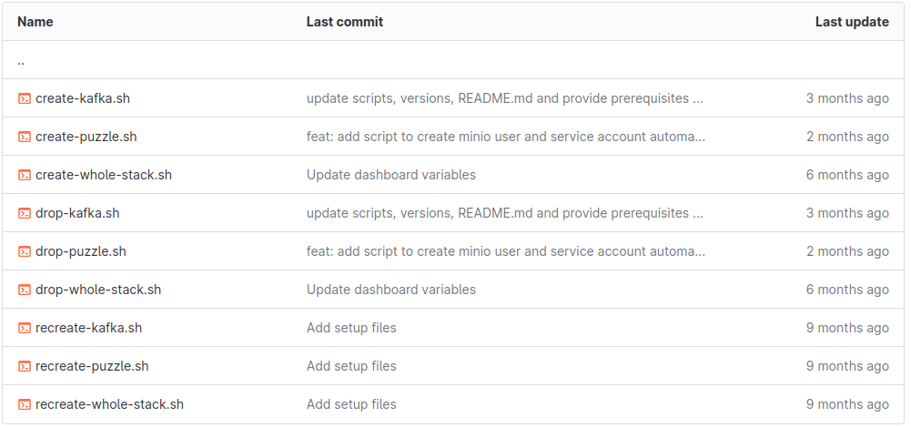This screenshot has height=428, width=911.
Task: Click the shell icon beside recreate-kafka.sh
Action: click(24, 328)
